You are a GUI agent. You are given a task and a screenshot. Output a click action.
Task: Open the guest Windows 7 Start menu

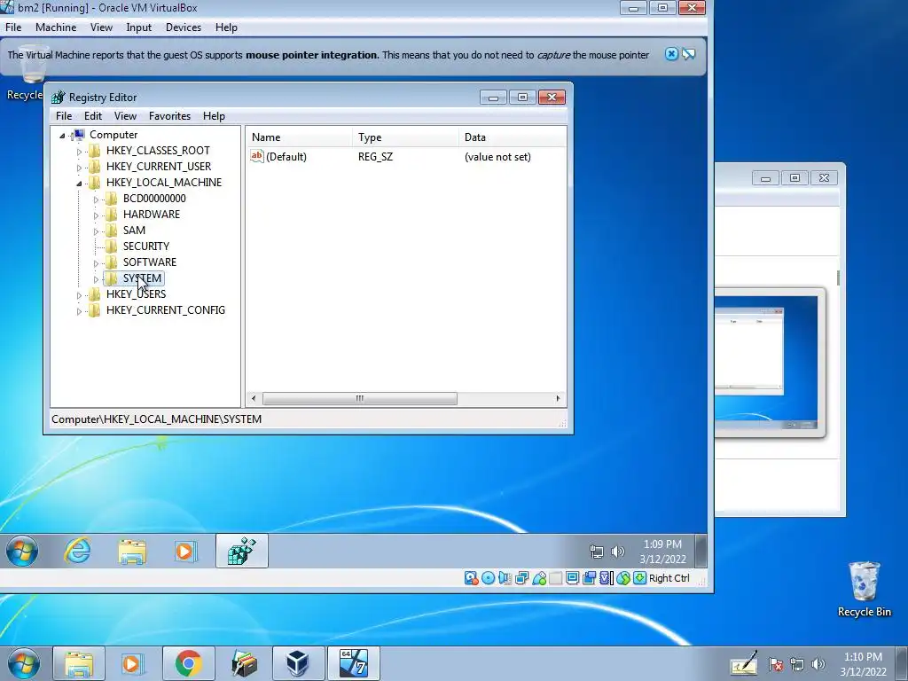pyautogui.click(x=22, y=551)
